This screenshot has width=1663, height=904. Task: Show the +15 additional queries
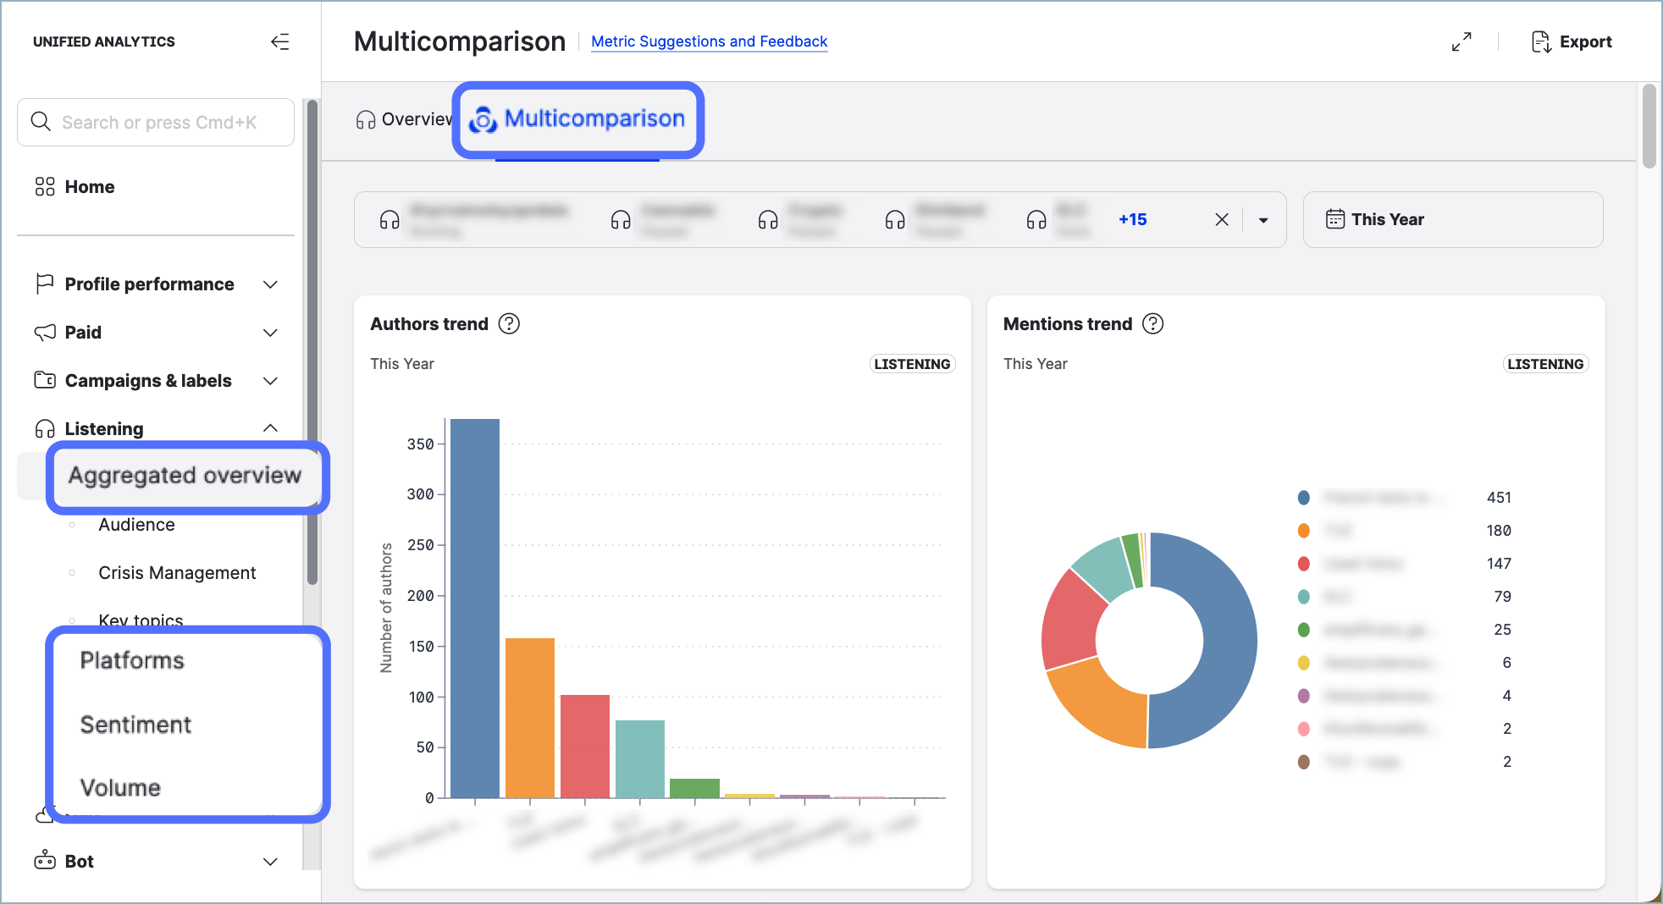click(1132, 219)
